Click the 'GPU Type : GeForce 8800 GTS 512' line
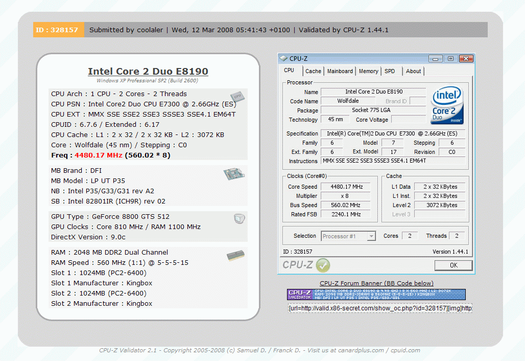 point(110,217)
